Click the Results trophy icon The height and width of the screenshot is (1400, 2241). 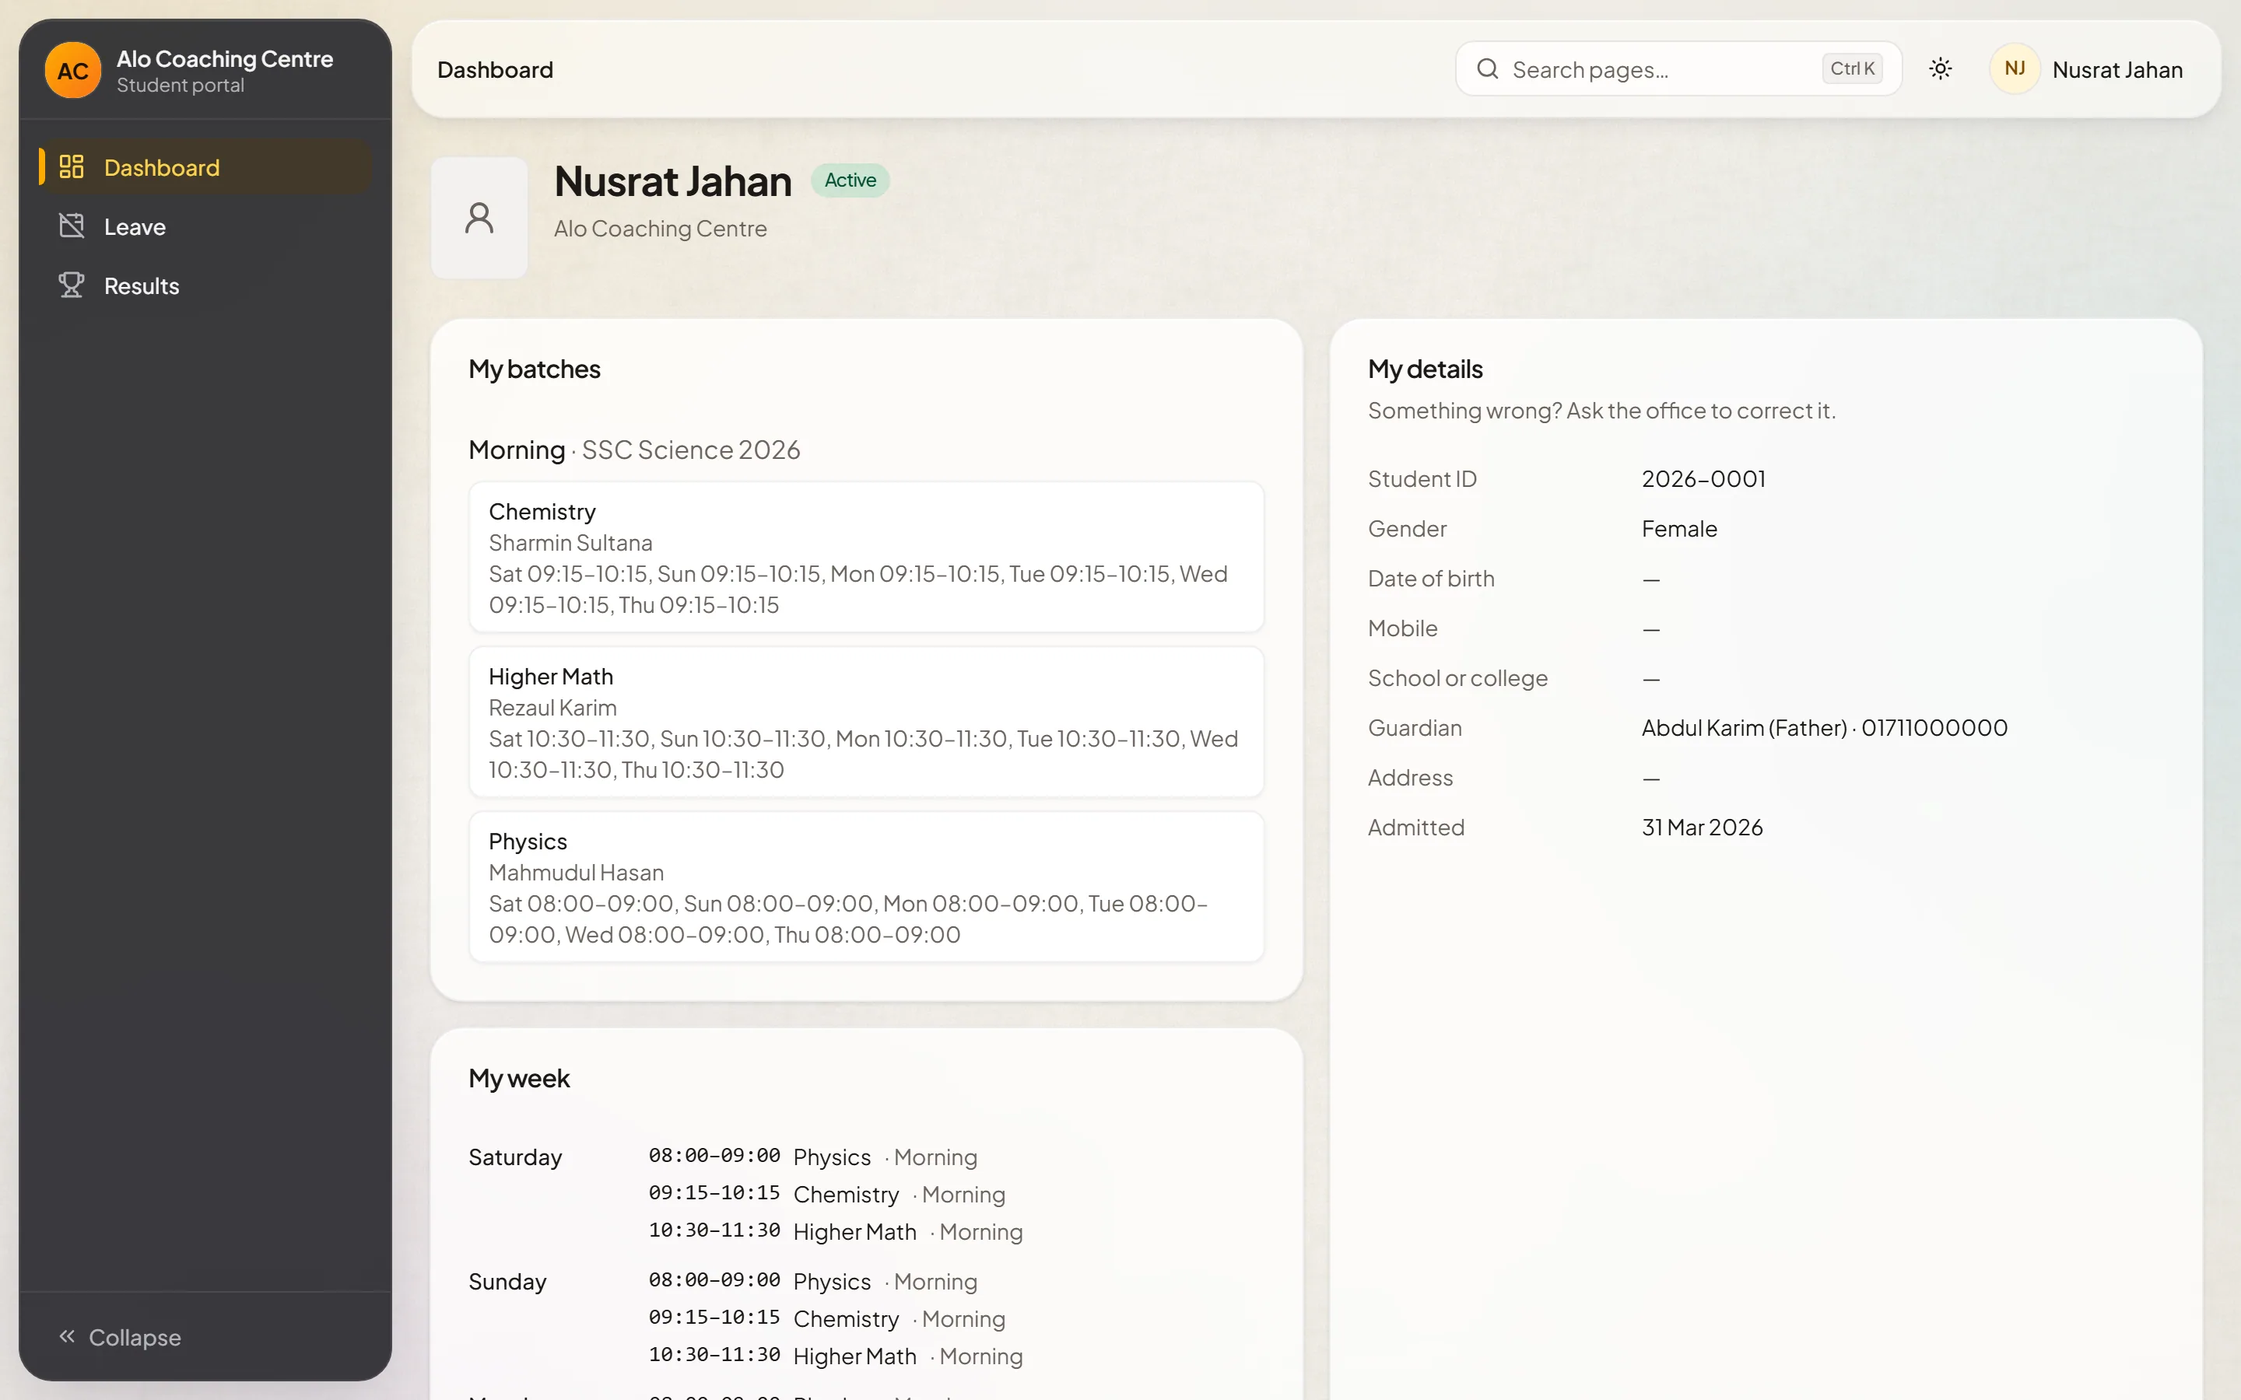pos(72,285)
